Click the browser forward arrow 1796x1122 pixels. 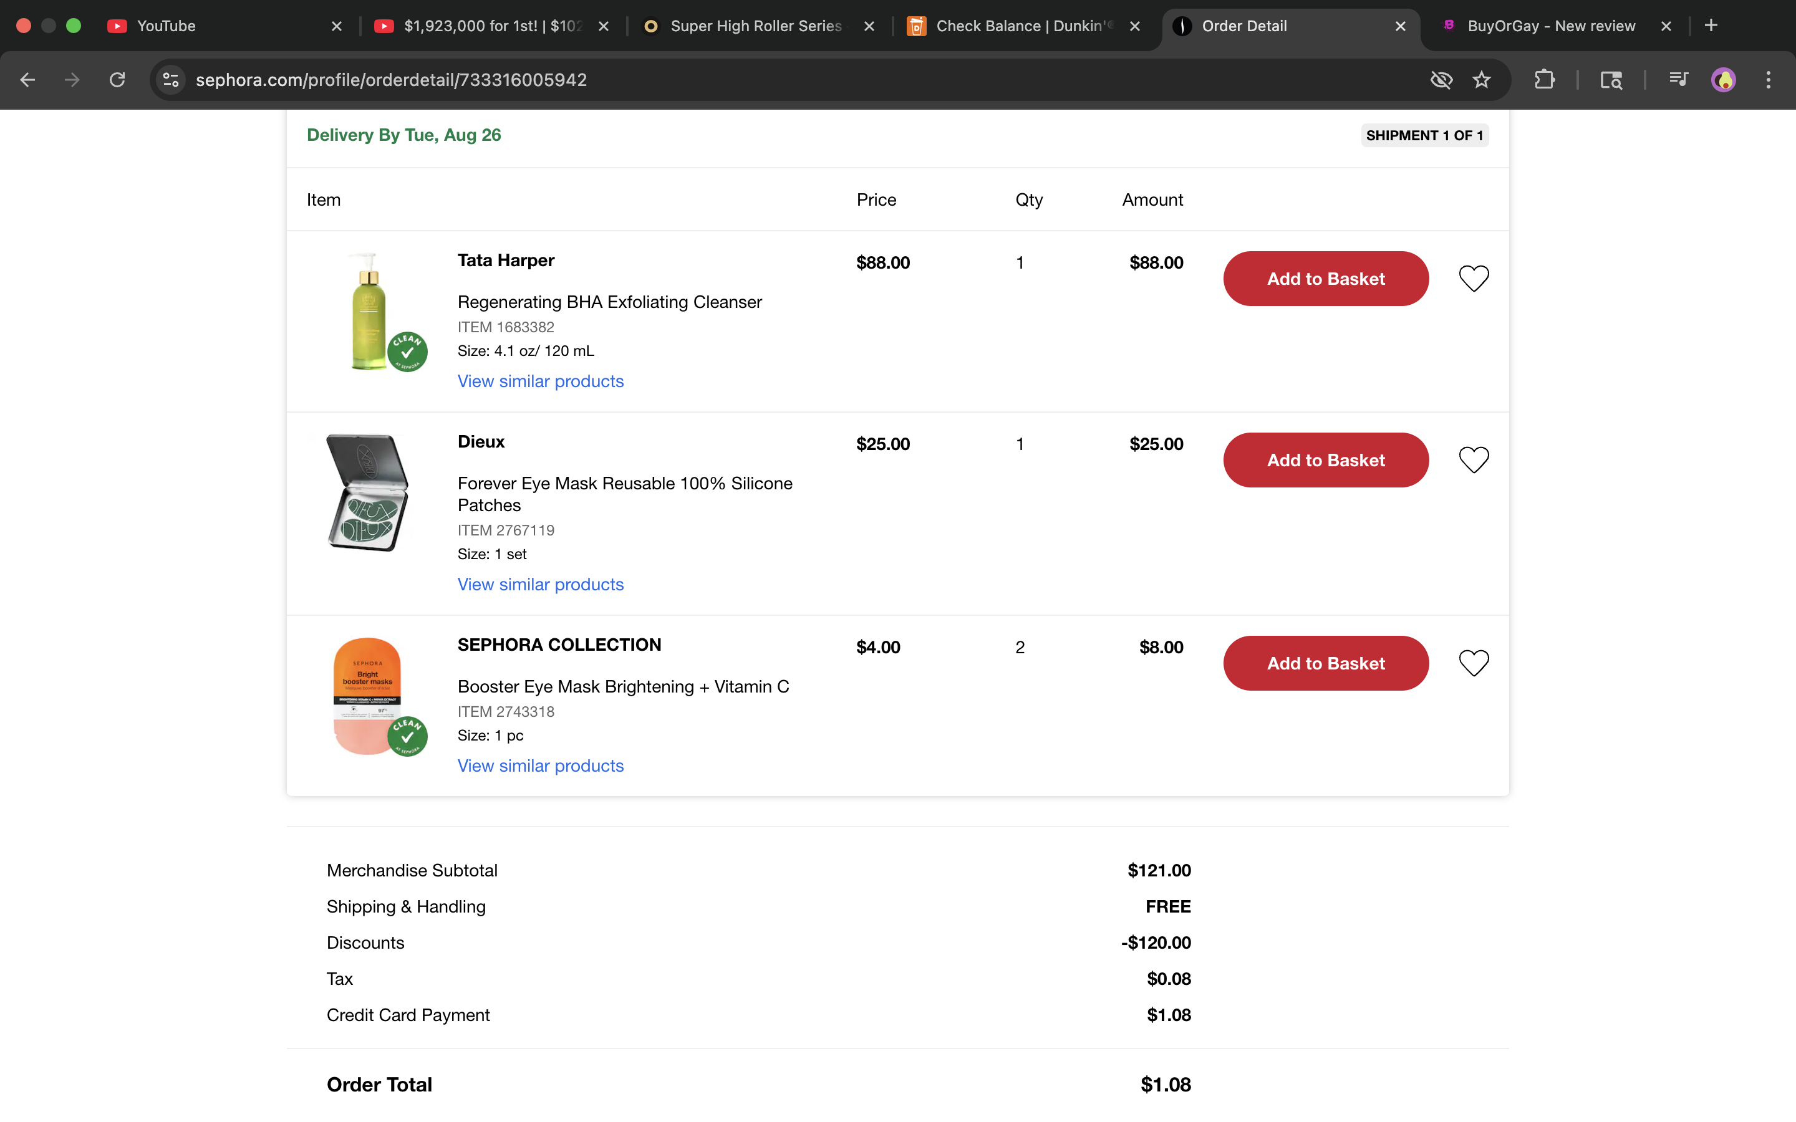pyautogui.click(x=72, y=79)
